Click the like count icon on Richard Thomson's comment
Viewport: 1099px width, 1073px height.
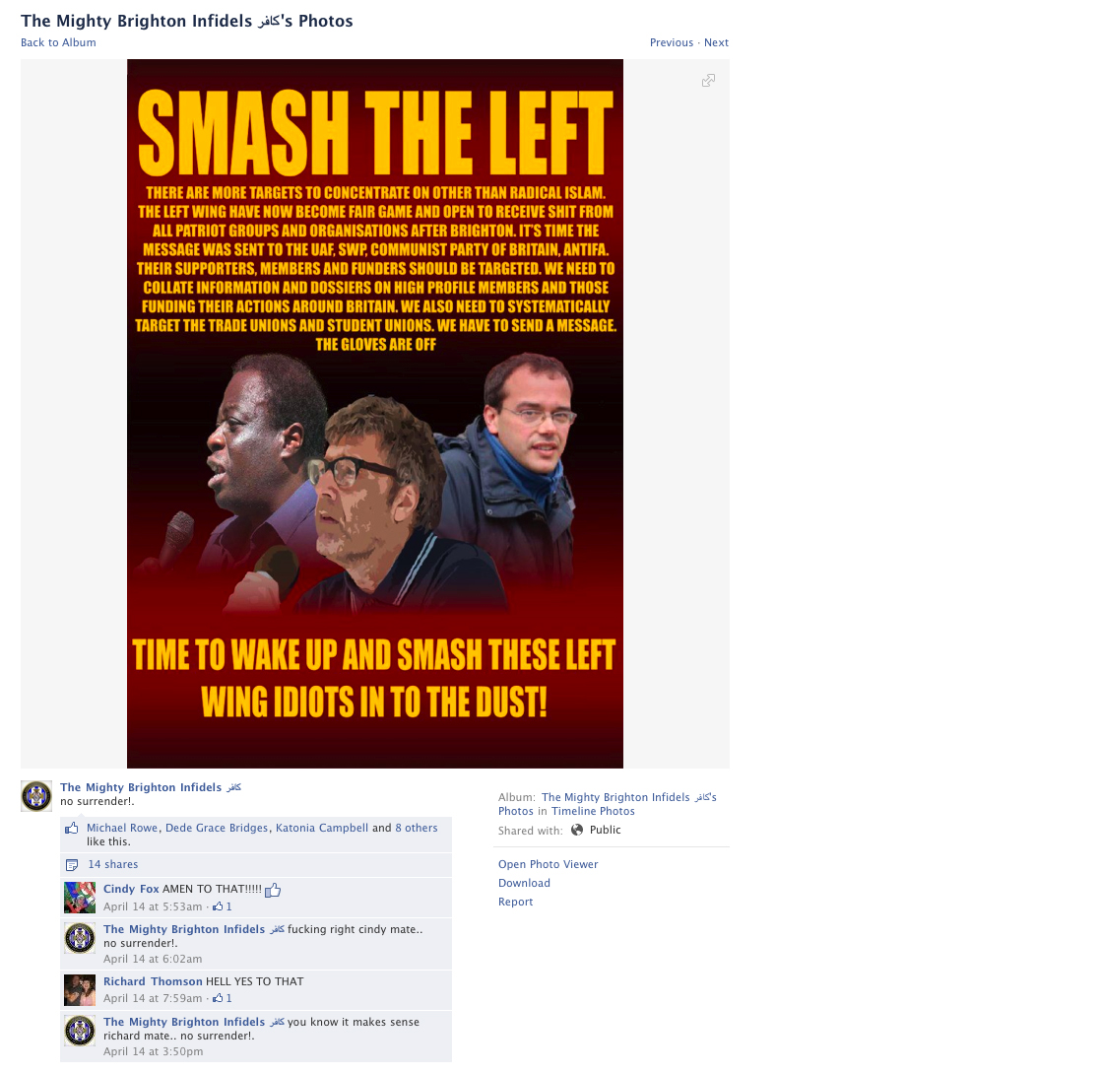pyautogui.click(x=218, y=998)
